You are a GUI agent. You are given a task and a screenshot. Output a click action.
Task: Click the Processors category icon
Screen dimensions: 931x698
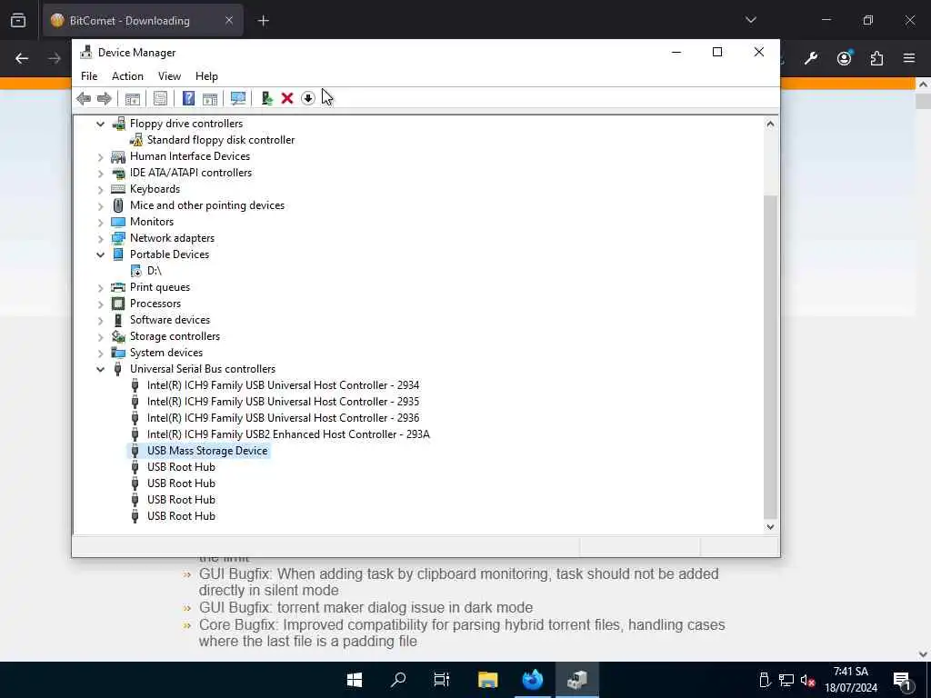coord(119,304)
